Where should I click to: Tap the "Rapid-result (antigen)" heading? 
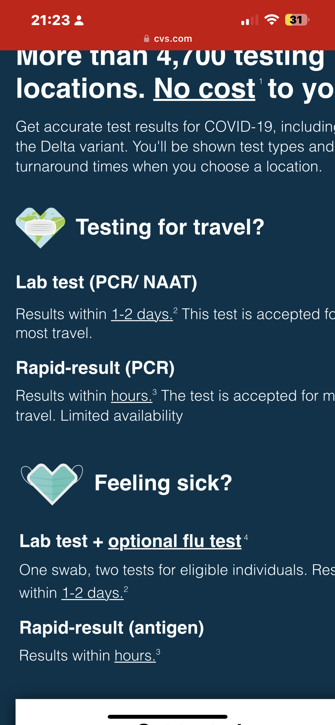tap(112, 628)
